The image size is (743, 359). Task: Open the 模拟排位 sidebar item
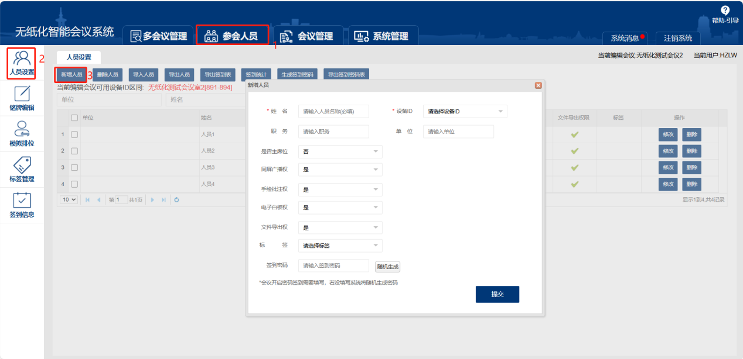(x=22, y=133)
